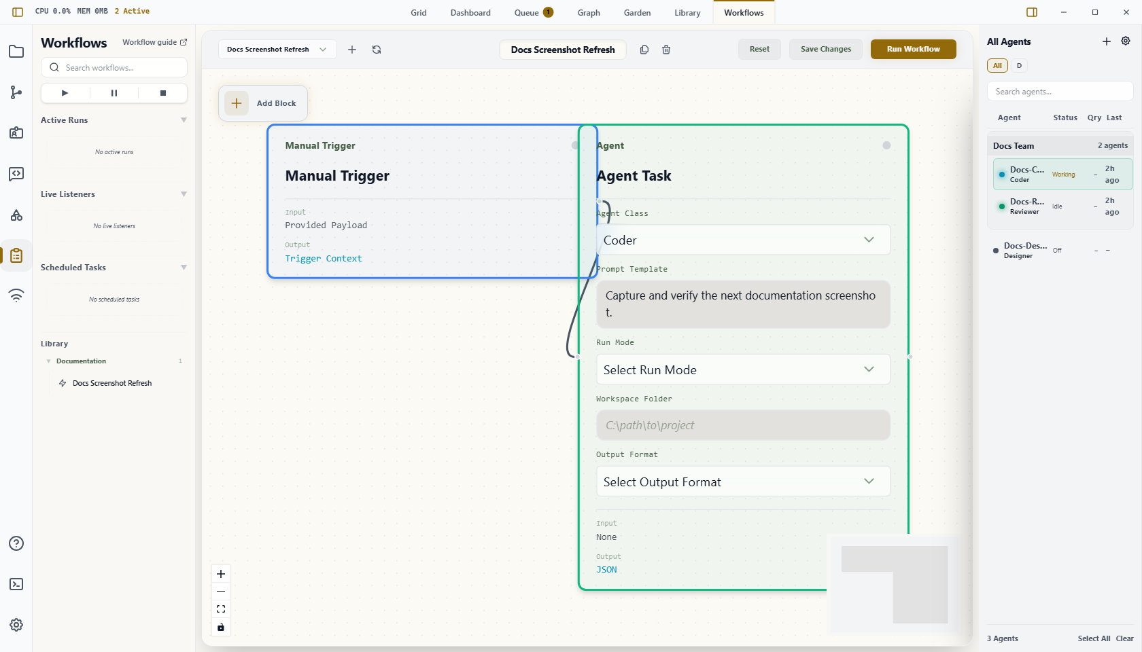Image resolution: width=1142 pixels, height=652 pixels.
Task: Select the clipboard workflows icon in sidebar
Action: click(x=16, y=255)
